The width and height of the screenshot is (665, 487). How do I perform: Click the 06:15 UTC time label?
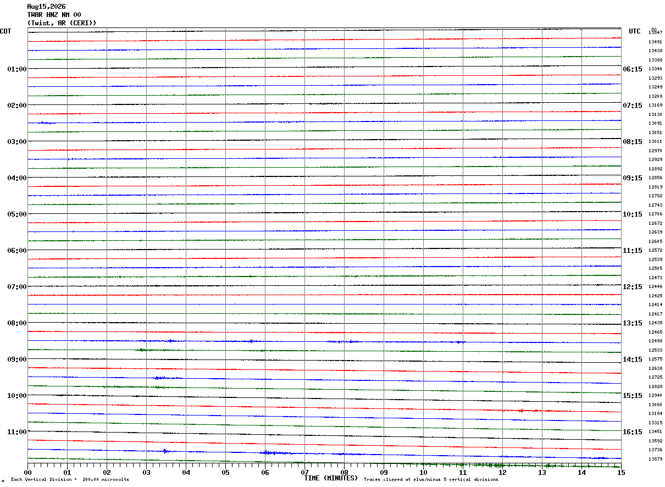(633, 69)
